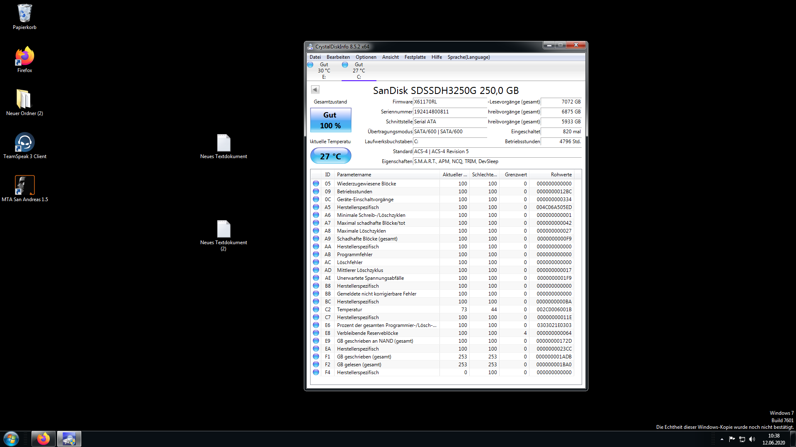Click the previous disk arrow button
Viewport: 796px width, 447px height.
coord(315,89)
